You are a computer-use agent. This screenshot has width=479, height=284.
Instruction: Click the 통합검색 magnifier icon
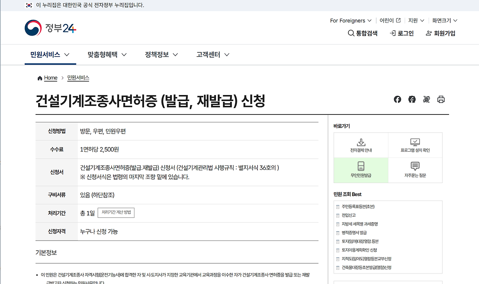(x=351, y=33)
